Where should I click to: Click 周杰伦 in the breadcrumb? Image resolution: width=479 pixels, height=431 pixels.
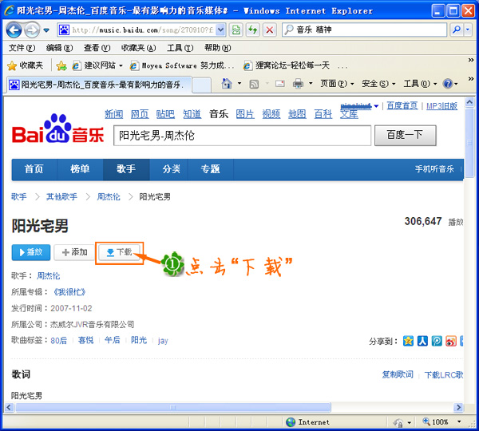click(109, 197)
